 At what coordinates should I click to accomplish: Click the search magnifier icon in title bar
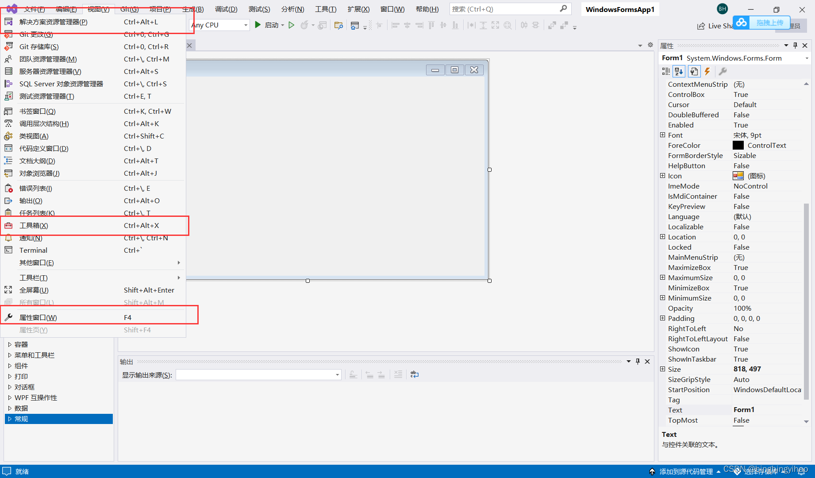pyautogui.click(x=563, y=8)
